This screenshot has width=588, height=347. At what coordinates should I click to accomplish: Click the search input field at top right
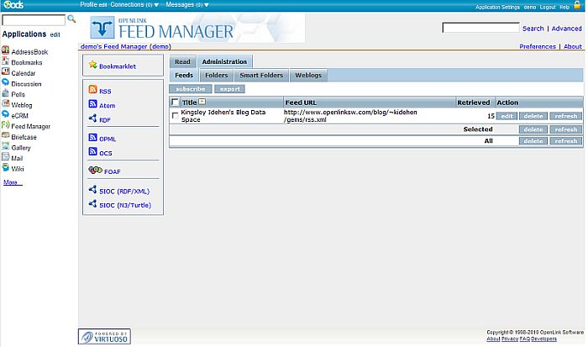point(480,28)
